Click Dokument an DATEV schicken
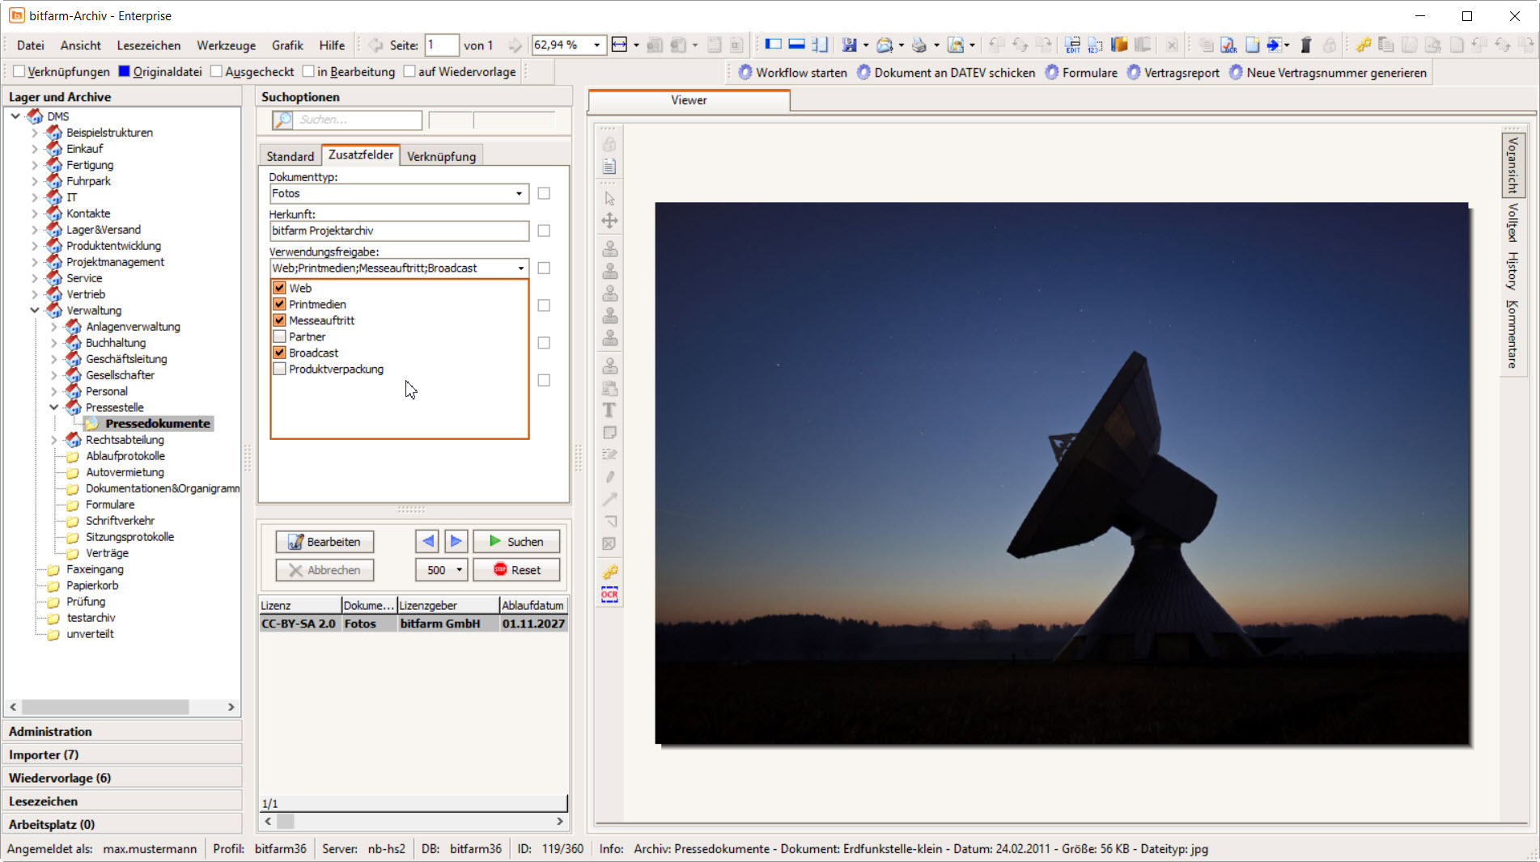 click(x=945, y=73)
